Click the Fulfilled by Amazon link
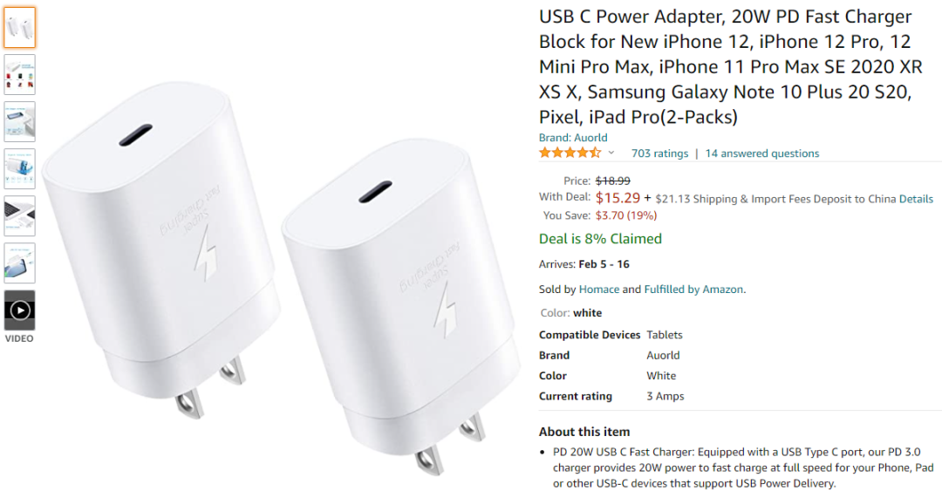The image size is (942, 491). (693, 289)
